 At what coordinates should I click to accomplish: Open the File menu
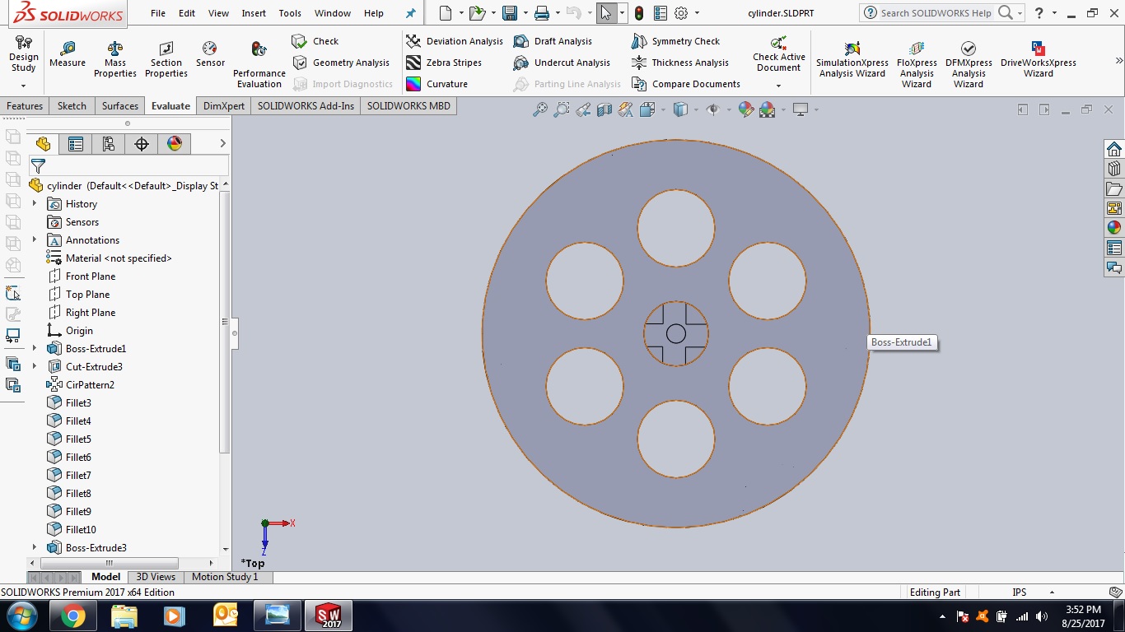coord(158,13)
